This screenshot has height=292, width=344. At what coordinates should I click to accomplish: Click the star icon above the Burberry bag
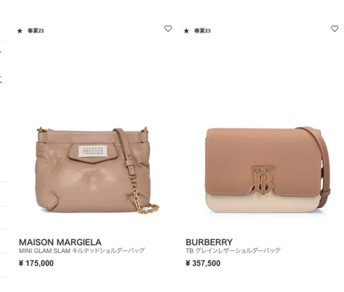(x=186, y=31)
